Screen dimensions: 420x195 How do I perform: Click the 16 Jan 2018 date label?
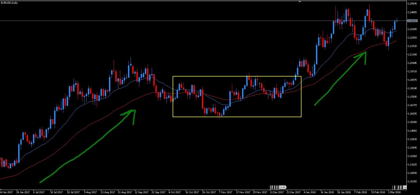327,192
